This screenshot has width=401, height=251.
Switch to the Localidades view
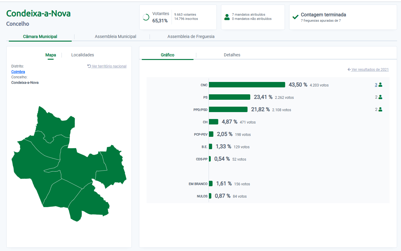coord(83,55)
